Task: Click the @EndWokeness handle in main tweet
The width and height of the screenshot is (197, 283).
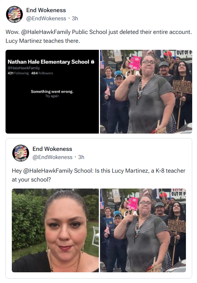Action: tap(46, 18)
